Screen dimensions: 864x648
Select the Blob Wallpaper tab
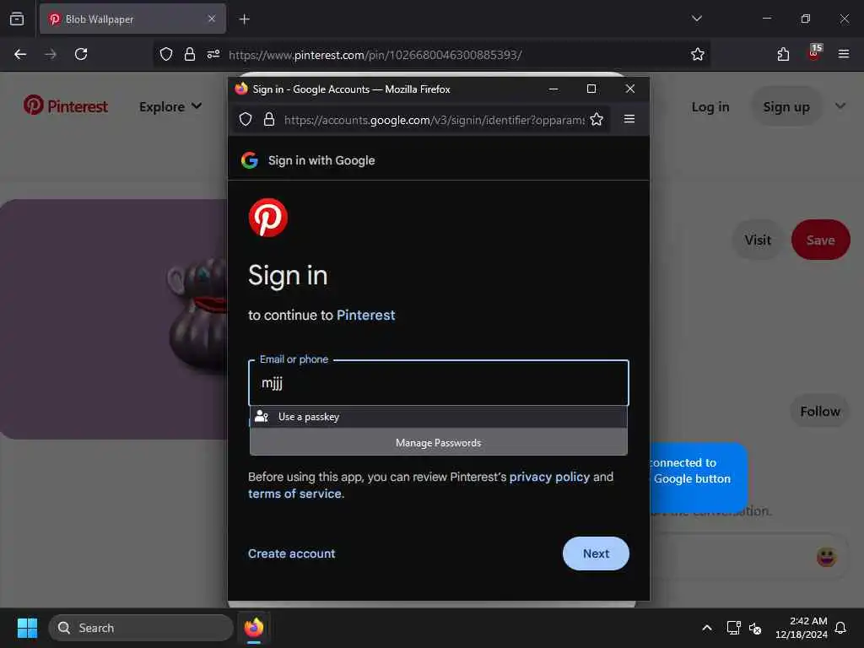[132, 19]
